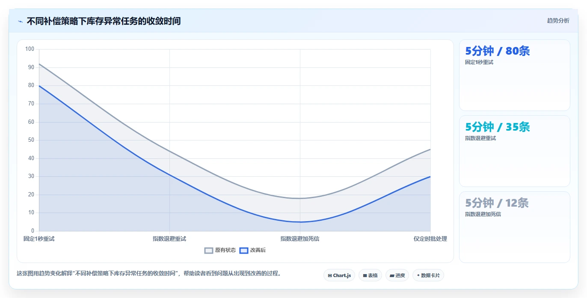The width and height of the screenshot is (587, 298).
Task: Open the 5分钟 / 12条 card
Action: [x=514, y=227]
